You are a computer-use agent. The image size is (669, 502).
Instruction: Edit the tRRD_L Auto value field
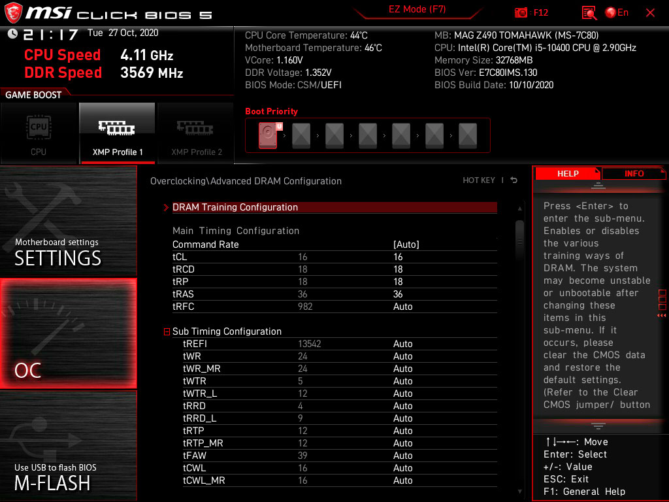pyautogui.click(x=402, y=418)
